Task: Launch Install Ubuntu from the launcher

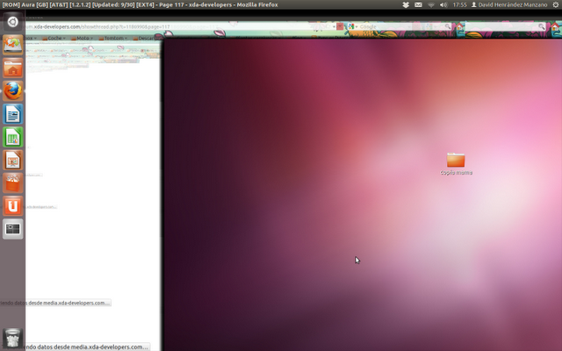Action: pos(13,45)
